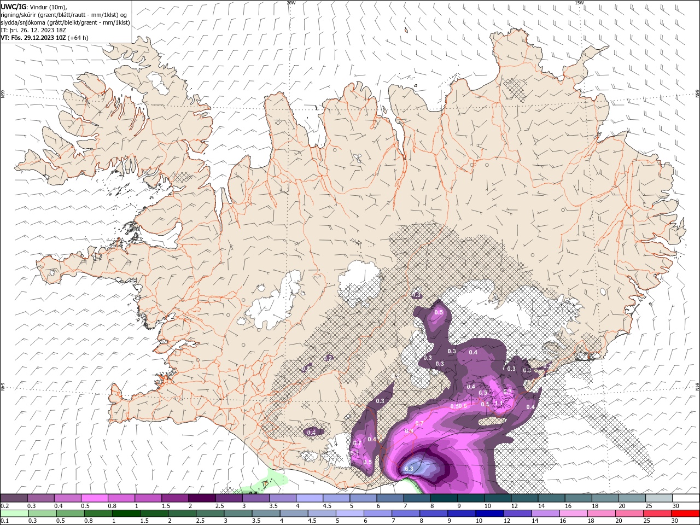The height and width of the screenshot is (525, 700).
Task: Click the upper legend swatch between 0.2 and 0.3
Action: click(14, 498)
